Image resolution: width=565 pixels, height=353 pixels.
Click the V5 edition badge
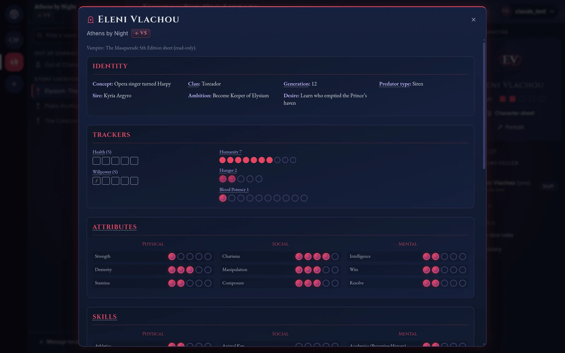click(141, 33)
